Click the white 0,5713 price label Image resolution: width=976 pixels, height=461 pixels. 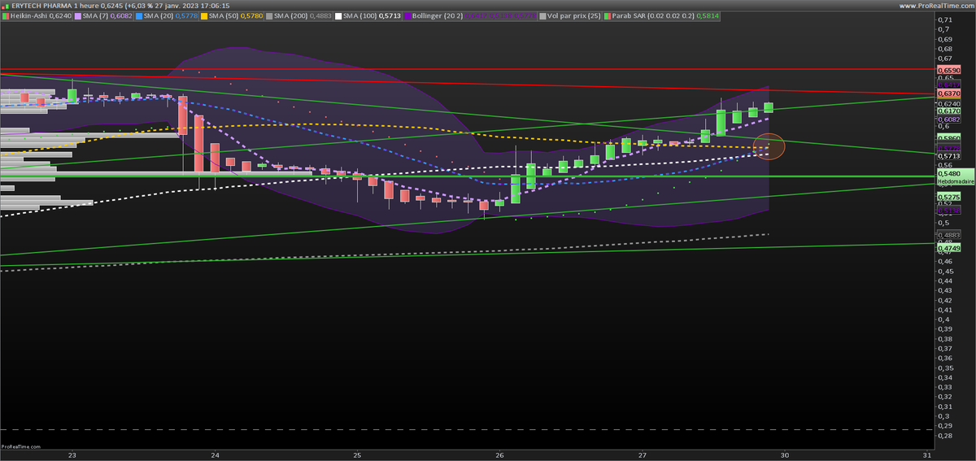(x=948, y=156)
